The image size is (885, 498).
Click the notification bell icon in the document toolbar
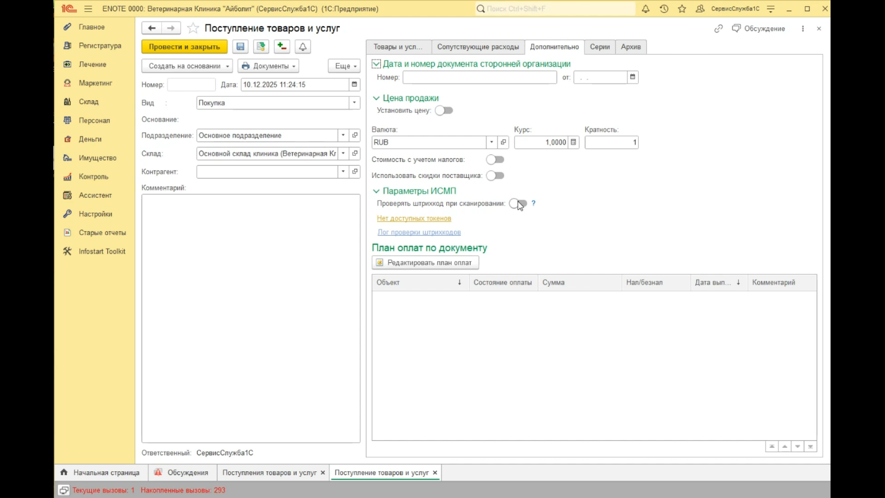click(303, 47)
